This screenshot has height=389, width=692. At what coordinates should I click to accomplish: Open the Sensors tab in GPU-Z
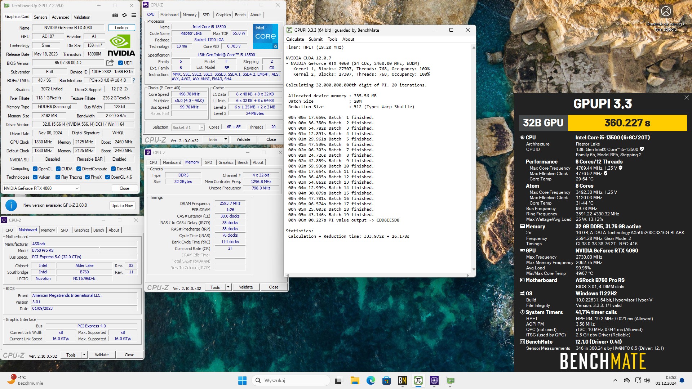41,17
